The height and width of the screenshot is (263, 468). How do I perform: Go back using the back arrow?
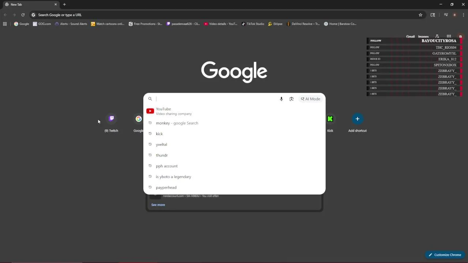5,15
